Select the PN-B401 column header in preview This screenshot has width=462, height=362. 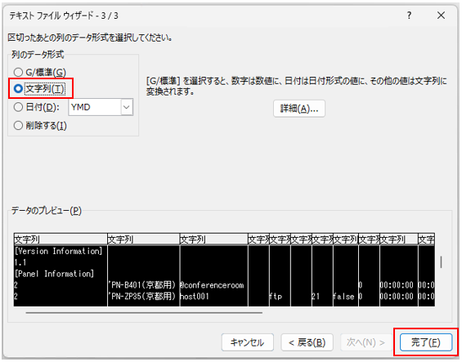(143, 239)
